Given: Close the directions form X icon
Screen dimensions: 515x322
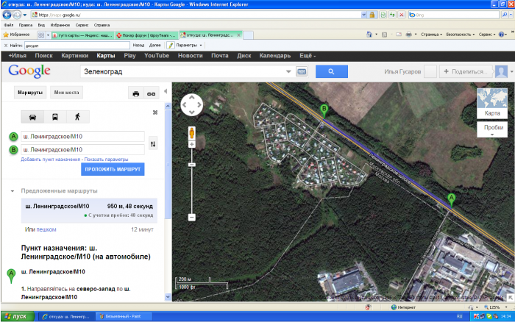Looking at the screenshot, I should pyautogui.click(x=155, y=112).
